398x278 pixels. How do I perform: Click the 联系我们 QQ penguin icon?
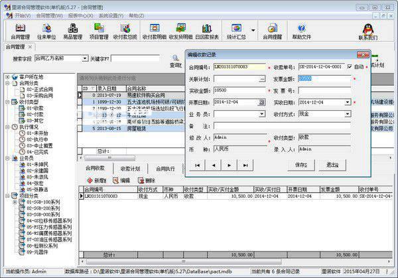click(x=368, y=31)
